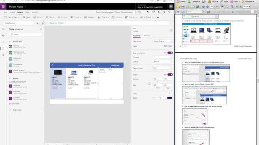259x145 pixels.
Task: Toggle the hamburger menu in left sidebar
Action: (x=3, y=29)
